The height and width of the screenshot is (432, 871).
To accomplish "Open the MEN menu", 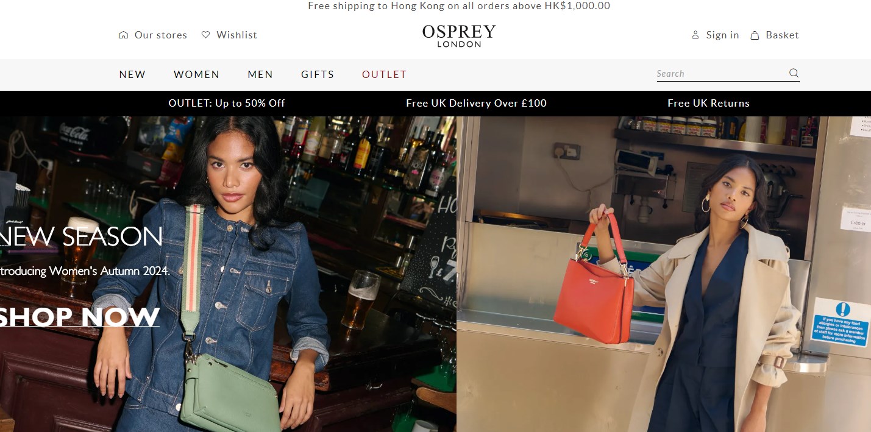I will click(x=260, y=74).
